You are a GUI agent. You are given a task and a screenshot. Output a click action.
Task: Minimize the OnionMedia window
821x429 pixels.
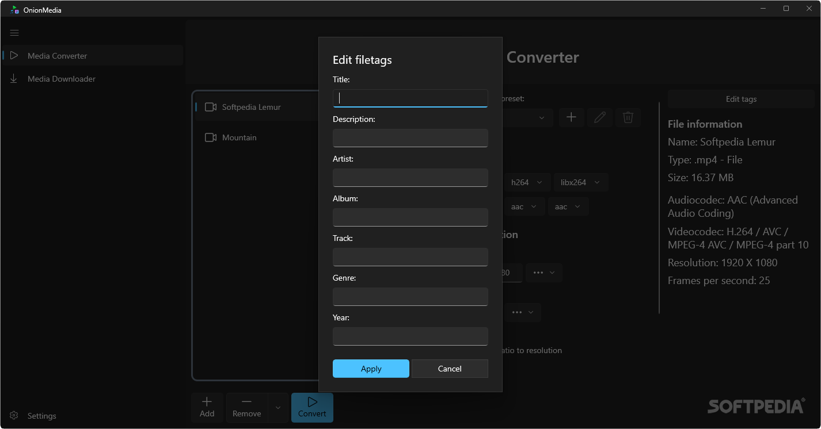point(763,9)
